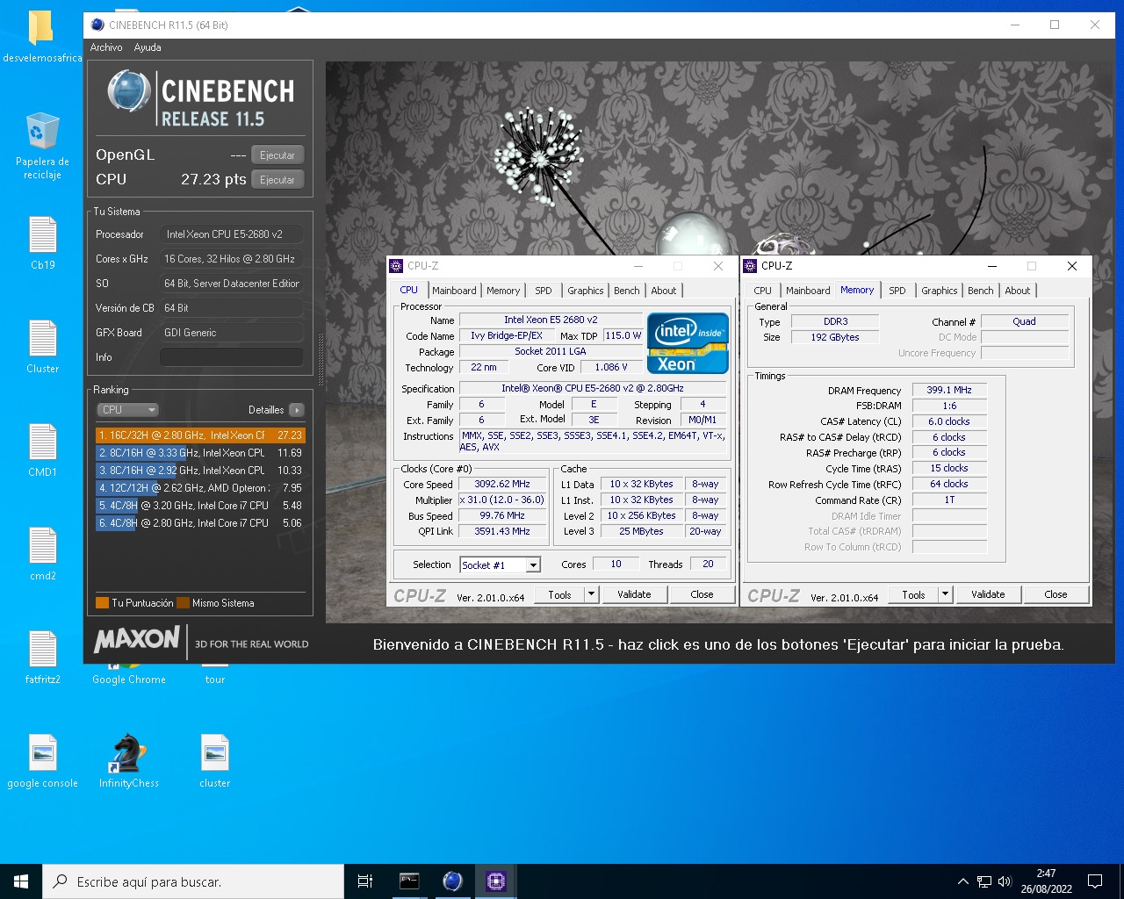Select the cluster image file icon
The width and height of the screenshot is (1124, 899).
coord(214,761)
